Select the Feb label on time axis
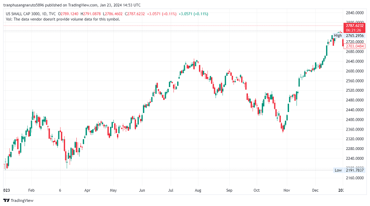This screenshot has height=206, width=370. pyautogui.click(x=31, y=190)
